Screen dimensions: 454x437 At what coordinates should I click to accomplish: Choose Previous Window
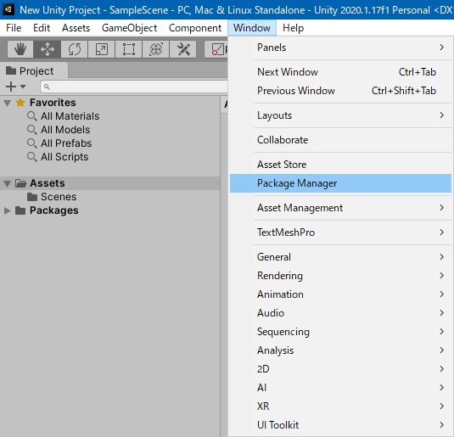point(340,91)
